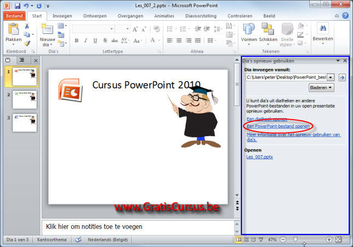This screenshot has width=353, height=247.
Task: Click the 'Een PowerPoint-bestand openen' link
Action: pos(278,126)
